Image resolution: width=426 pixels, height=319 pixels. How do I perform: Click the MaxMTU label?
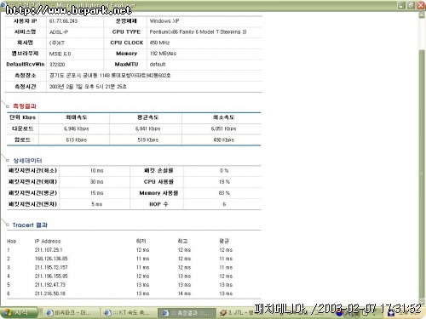[126, 65]
